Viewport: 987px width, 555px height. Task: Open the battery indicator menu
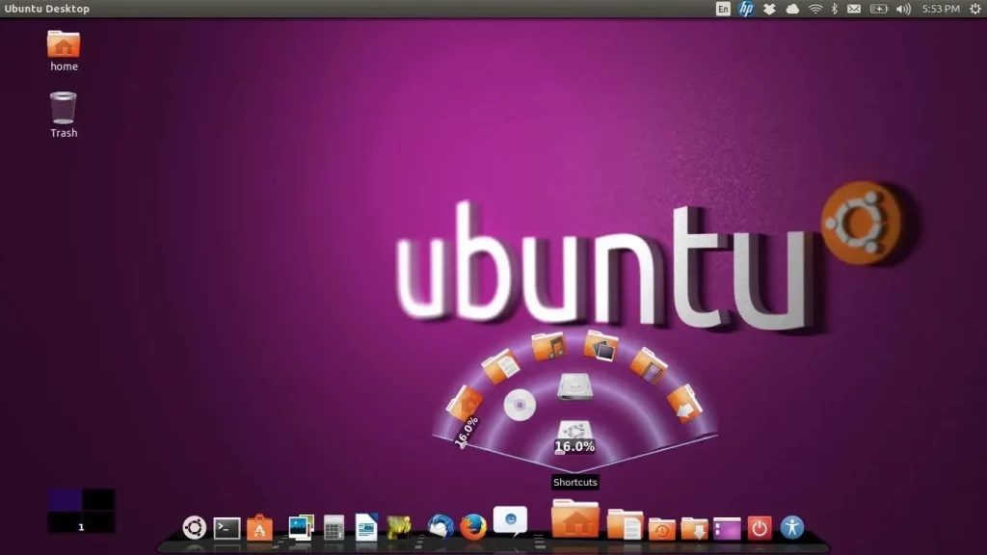(x=879, y=9)
